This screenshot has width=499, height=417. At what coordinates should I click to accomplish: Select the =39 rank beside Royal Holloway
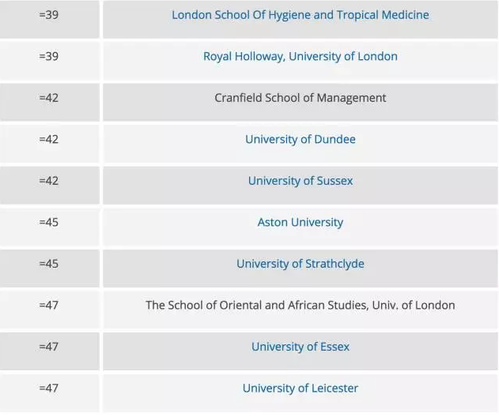(49, 56)
